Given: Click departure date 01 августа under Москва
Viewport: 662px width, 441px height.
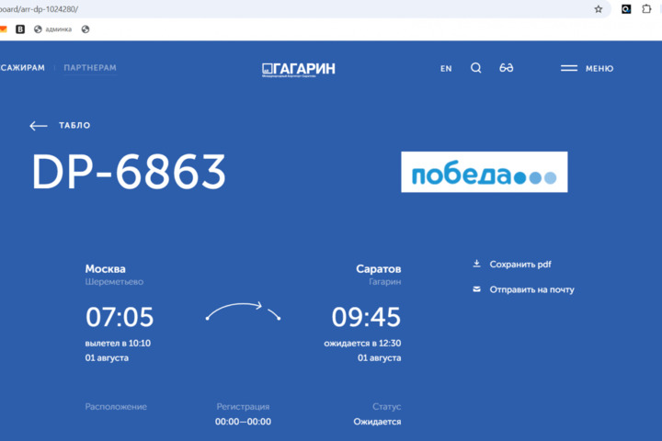Looking at the screenshot, I should pos(107,358).
